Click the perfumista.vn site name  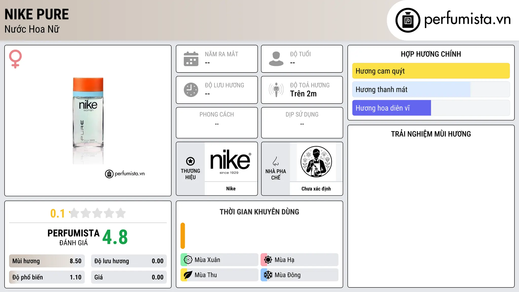coord(467,19)
